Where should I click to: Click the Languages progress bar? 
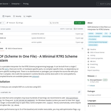tap(99, 104)
